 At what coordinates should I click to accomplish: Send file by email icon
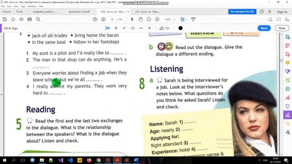(279, 19)
